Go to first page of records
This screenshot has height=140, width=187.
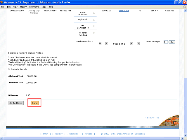pyautogui.click(x=100, y=44)
